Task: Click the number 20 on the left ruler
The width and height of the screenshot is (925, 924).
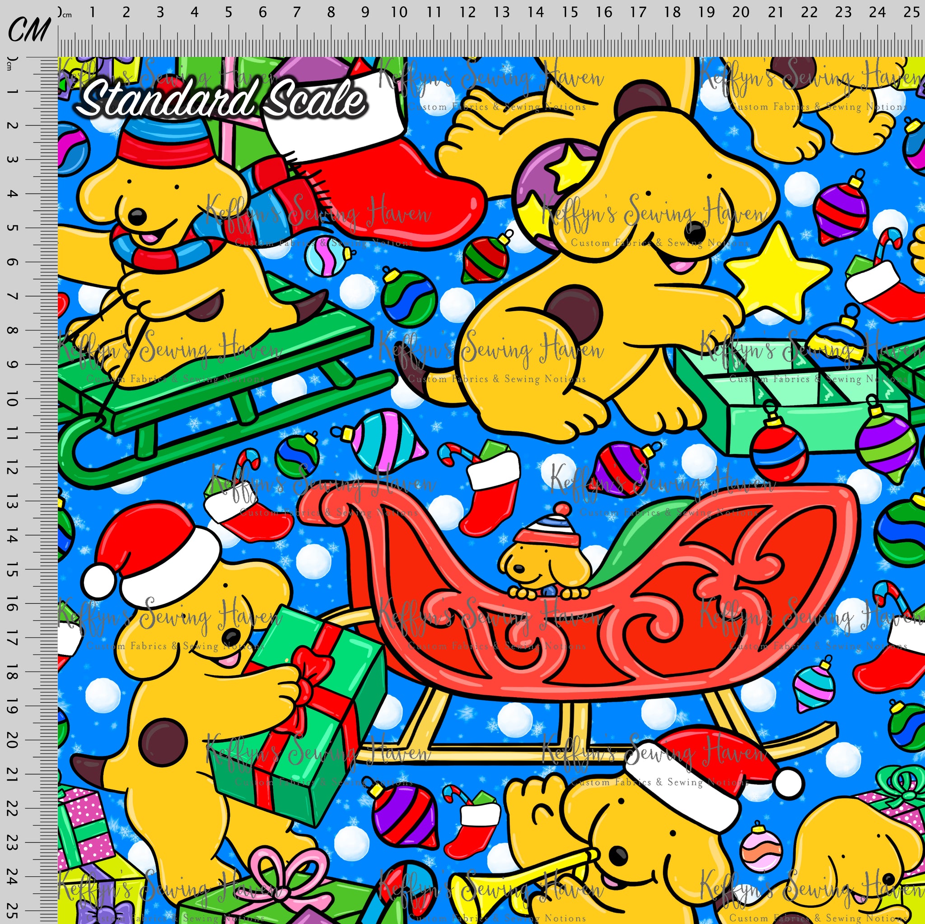Action: point(12,740)
